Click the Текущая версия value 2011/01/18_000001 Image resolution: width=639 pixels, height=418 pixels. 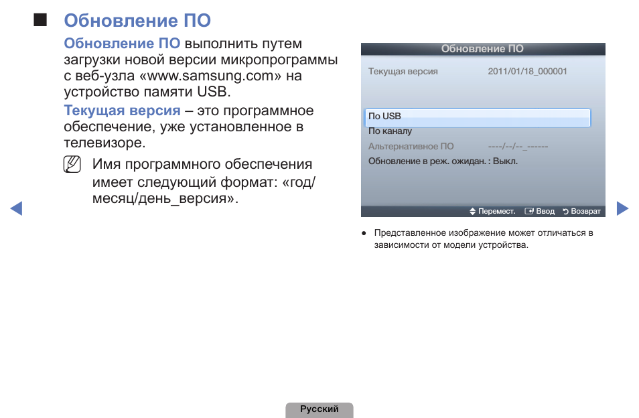(x=526, y=71)
